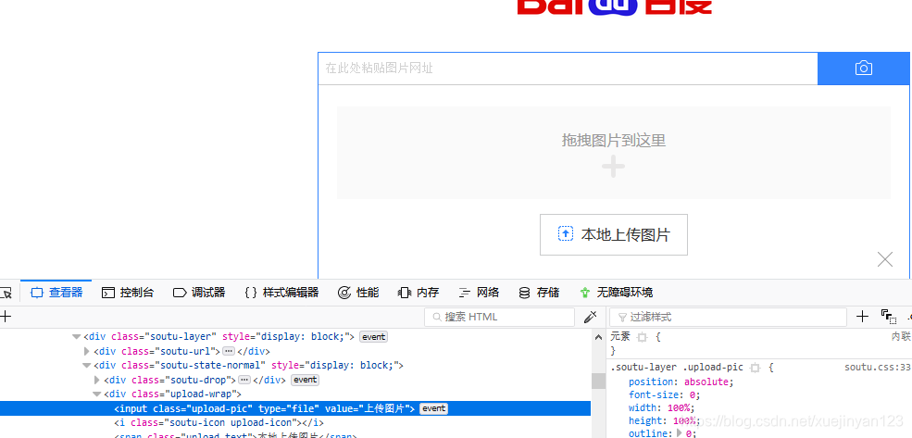Activate the element picker icon
The height and width of the screenshot is (438, 912).
pos(6,293)
